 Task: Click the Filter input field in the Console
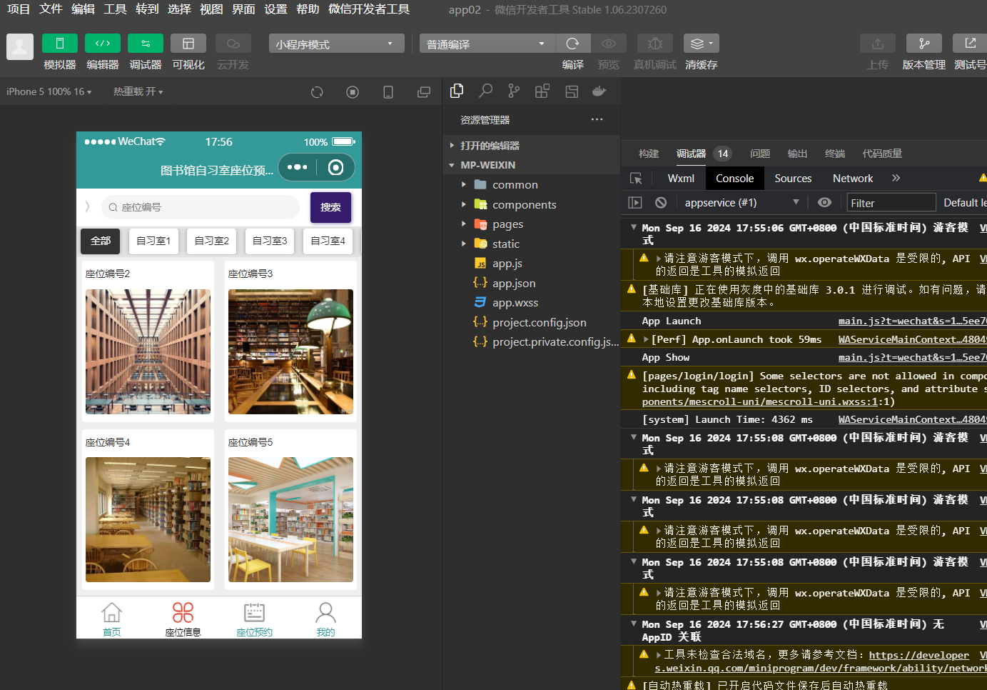pyautogui.click(x=891, y=202)
